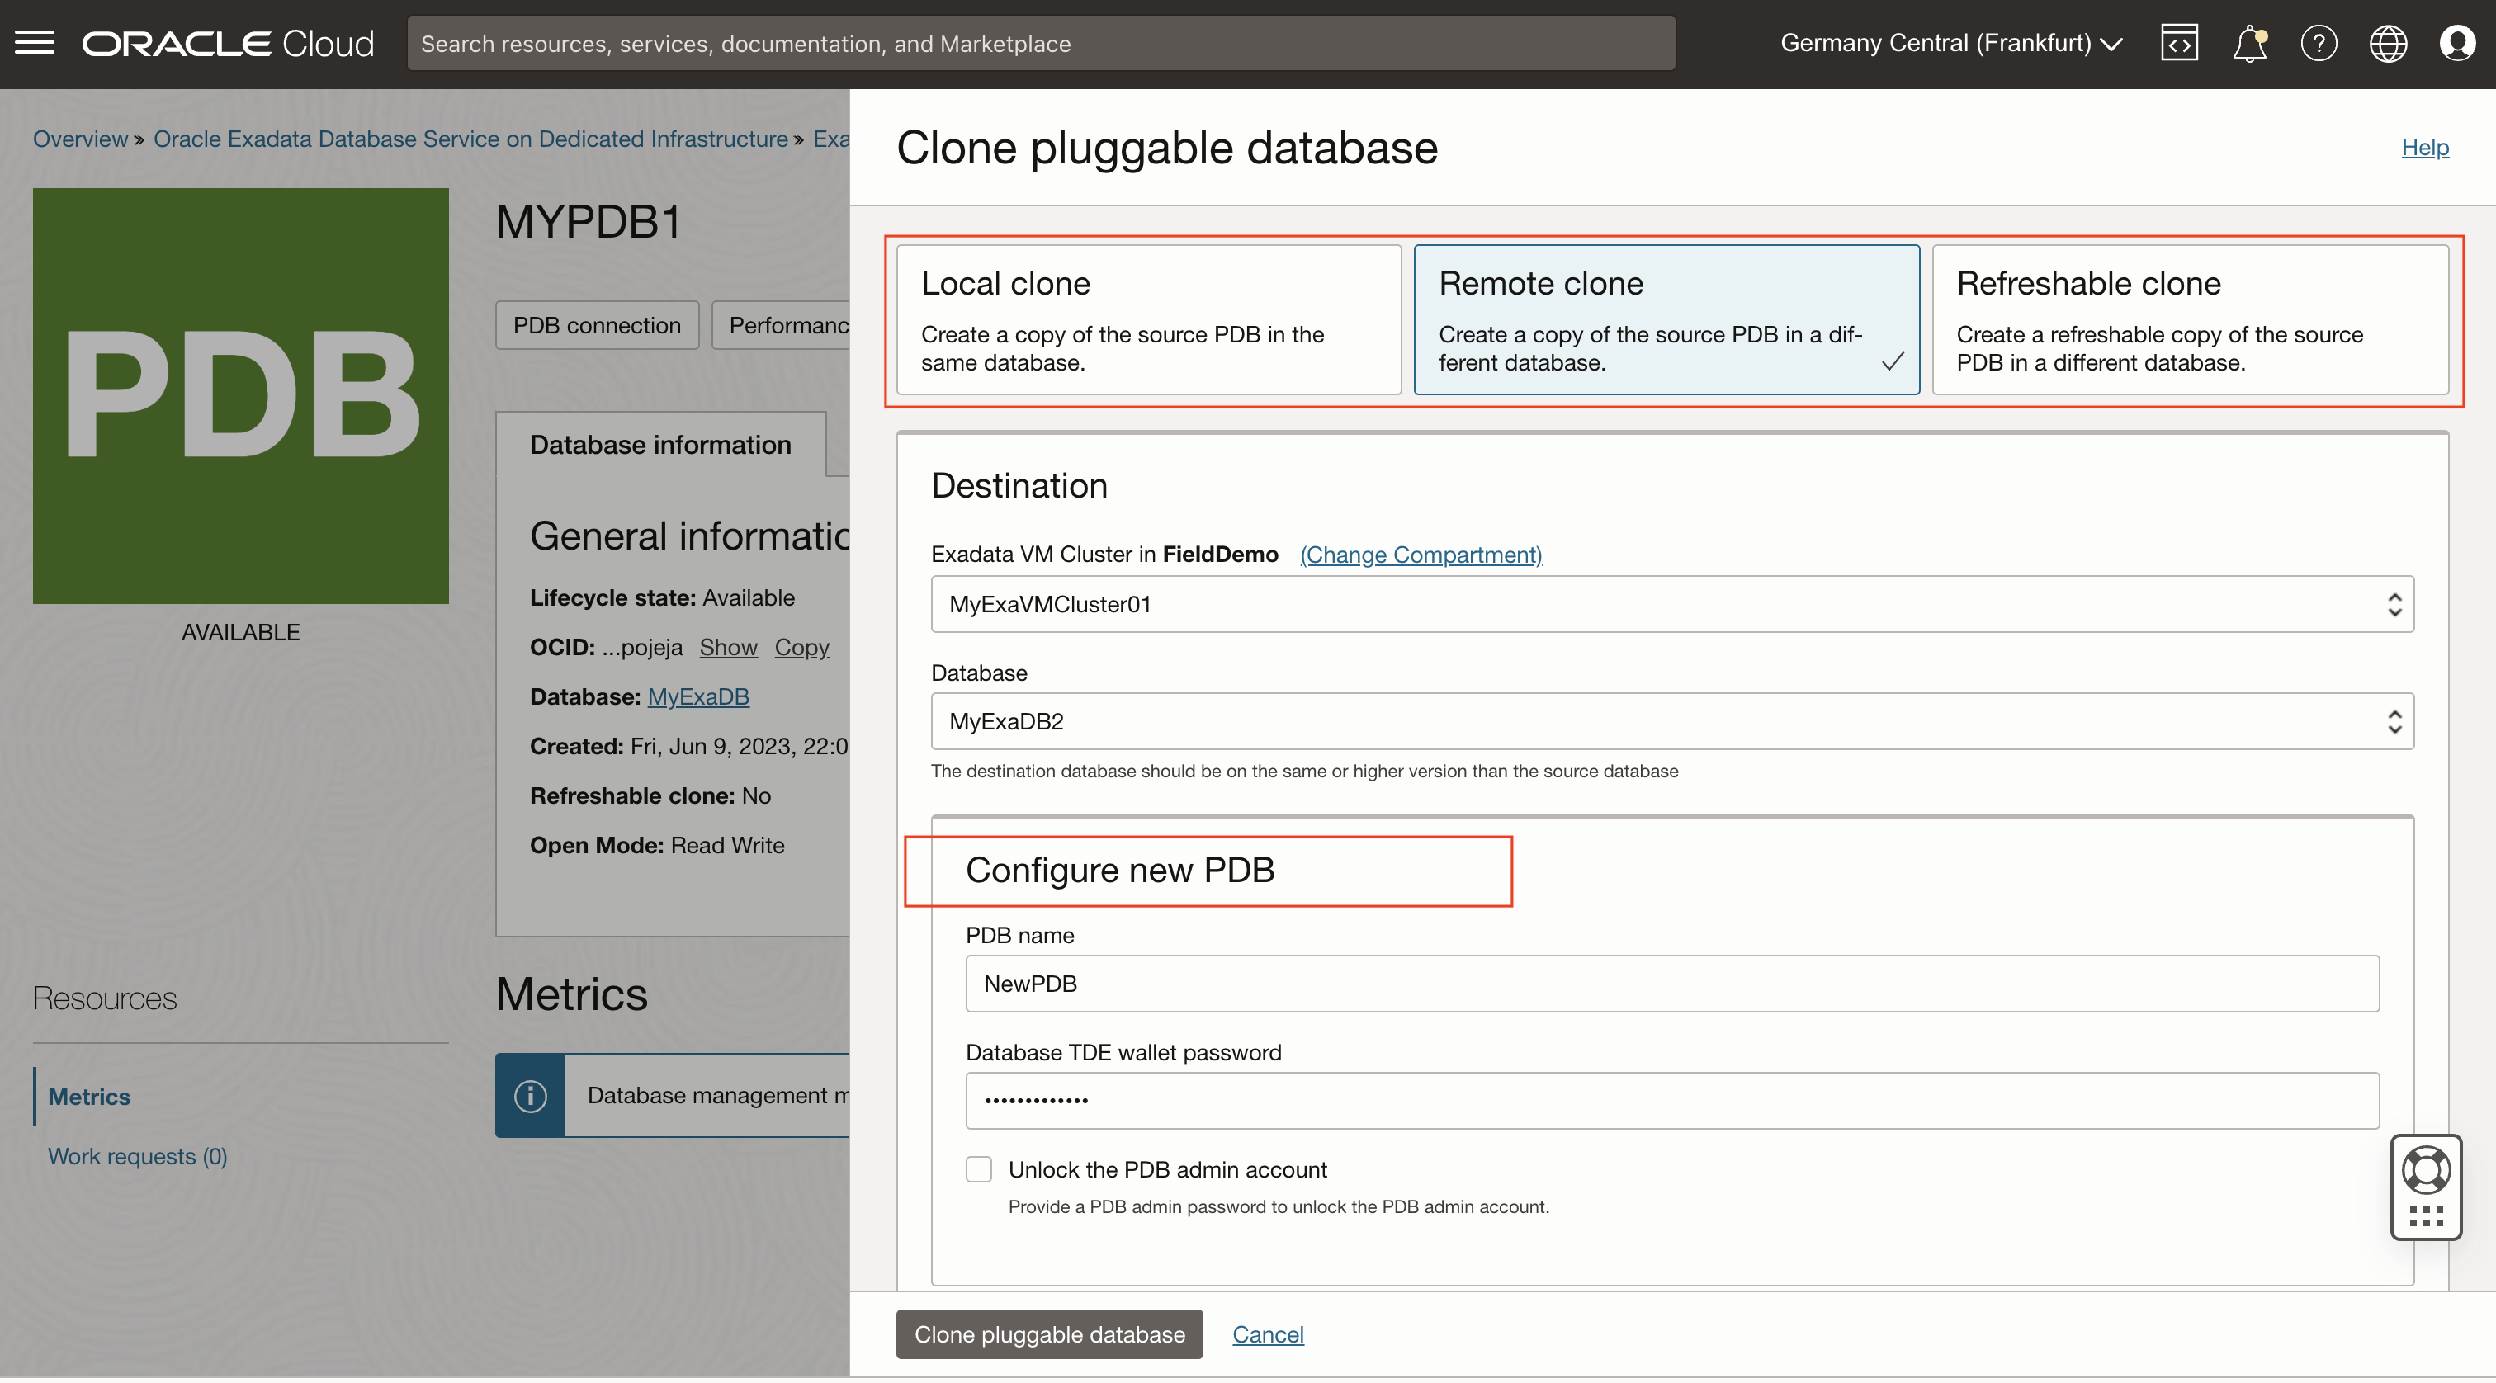Check Unlock the PDB admin account
The image size is (2496, 1383).
979,1171
